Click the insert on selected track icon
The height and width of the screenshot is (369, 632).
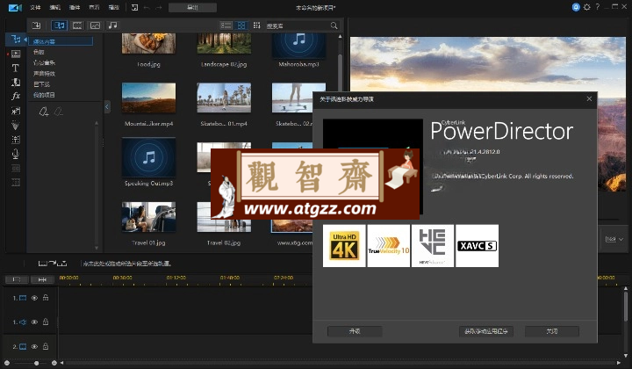52,264
